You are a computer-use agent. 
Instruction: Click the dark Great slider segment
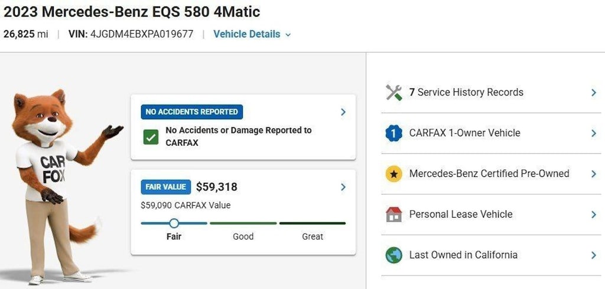[313, 223]
